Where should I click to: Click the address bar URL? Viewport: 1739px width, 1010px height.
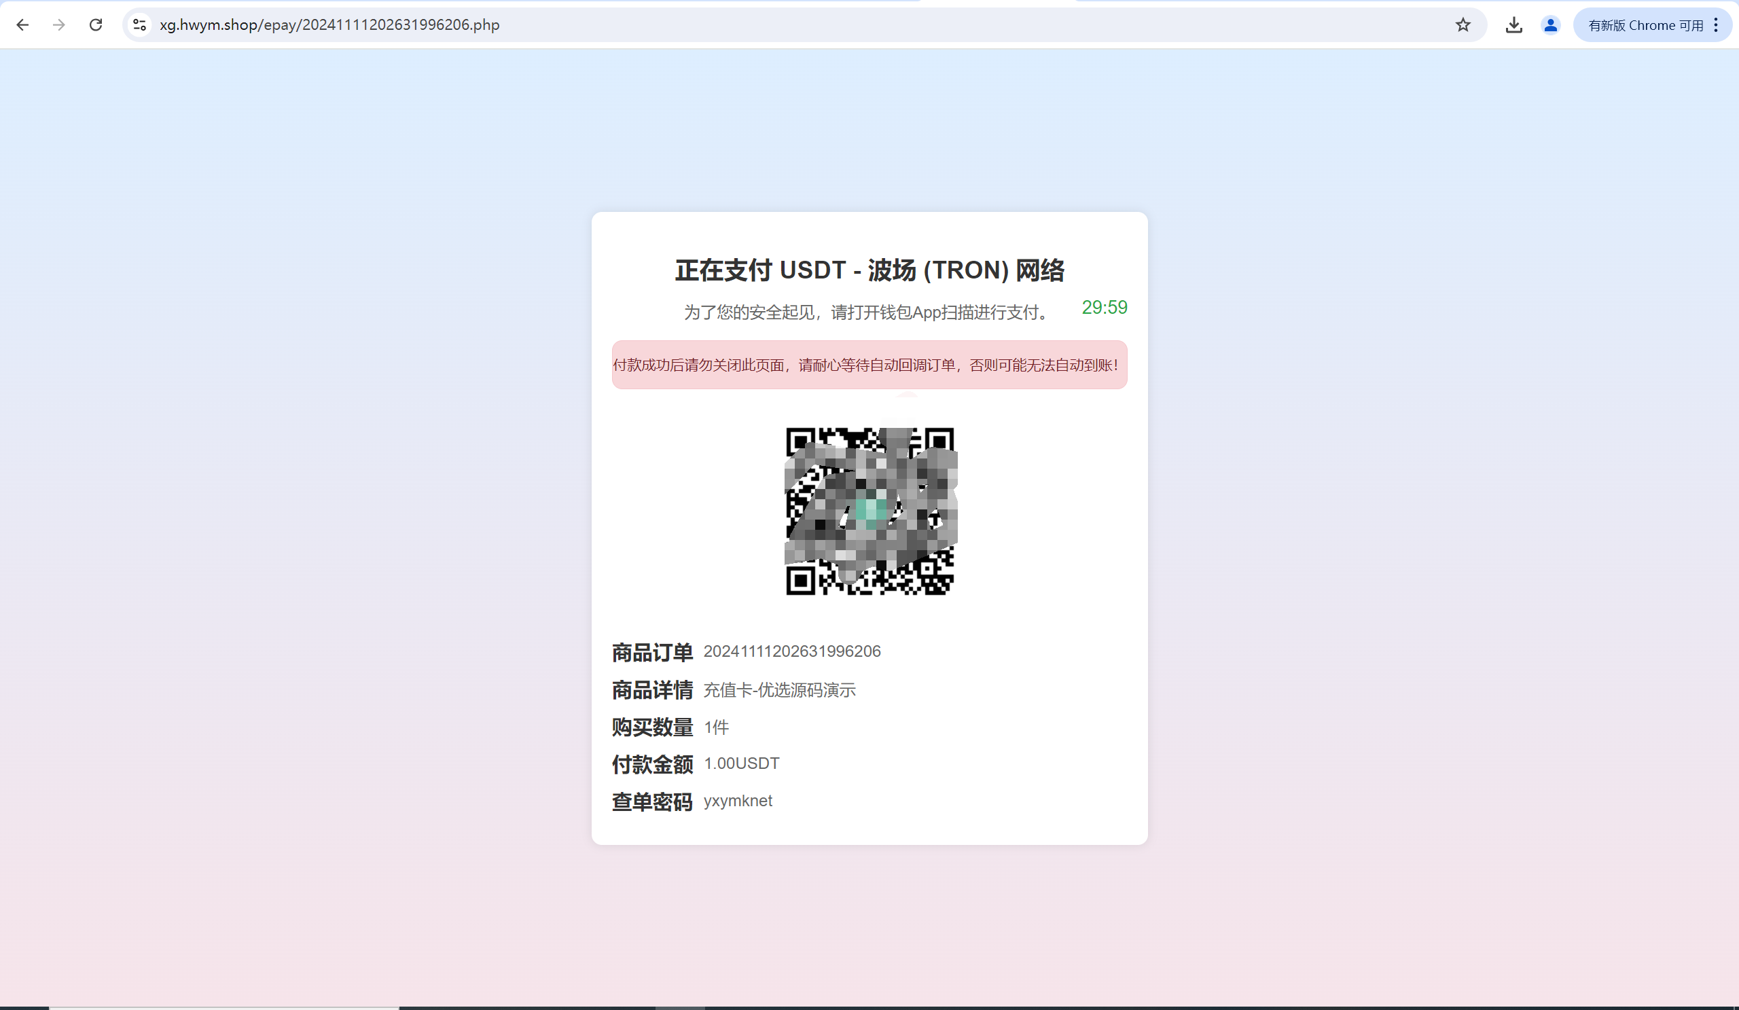[329, 25]
